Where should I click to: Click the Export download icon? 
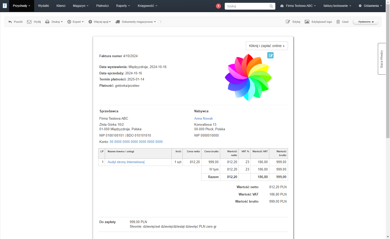69,22
